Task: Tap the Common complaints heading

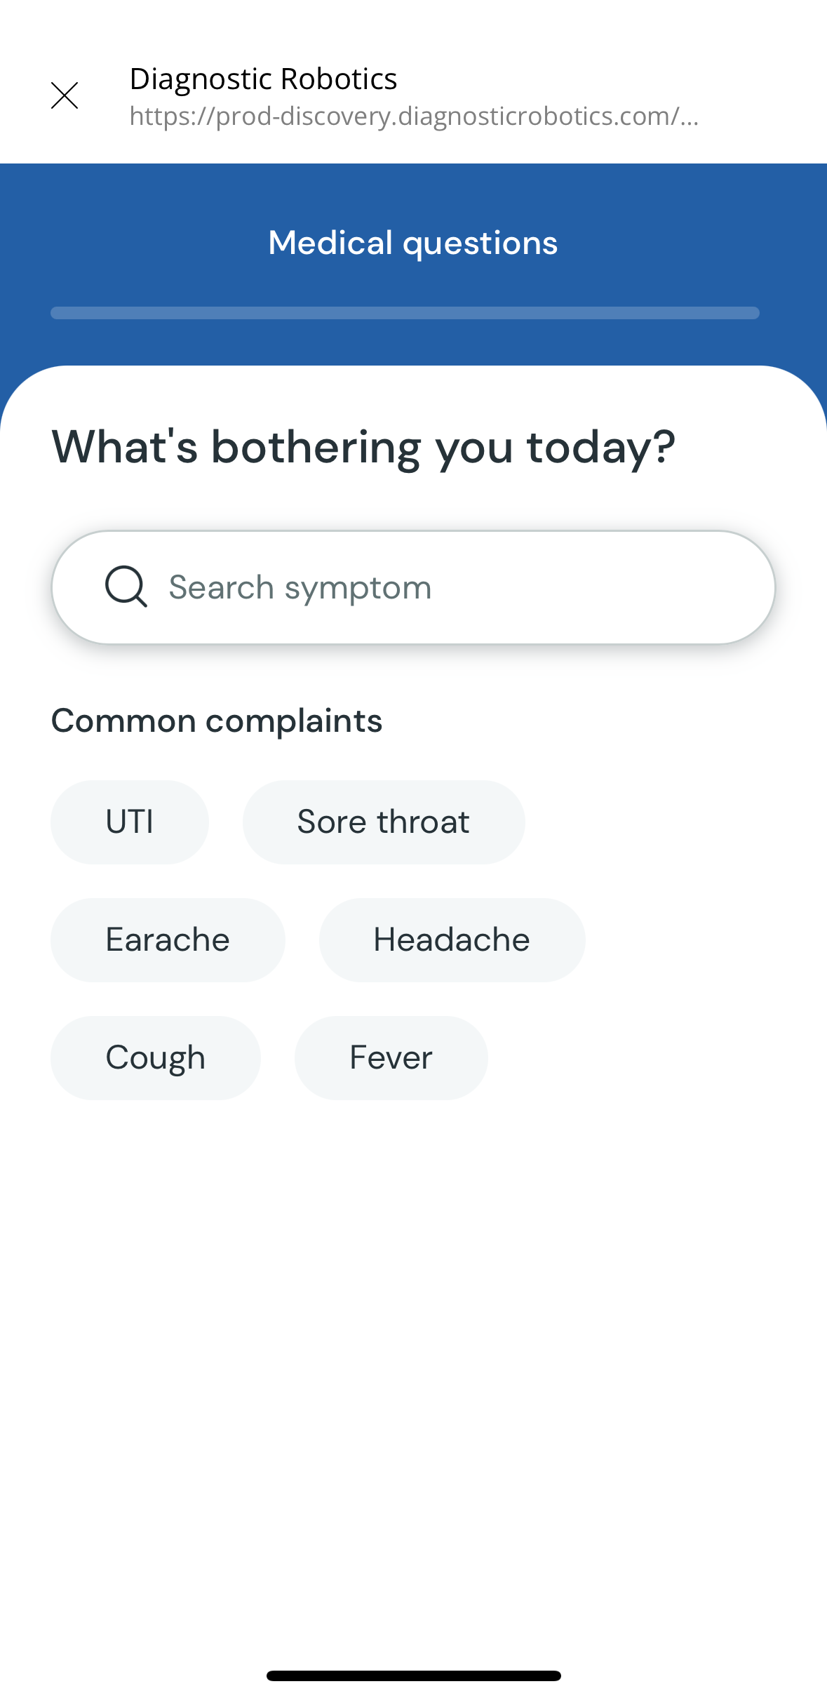Action: (217, 721)
